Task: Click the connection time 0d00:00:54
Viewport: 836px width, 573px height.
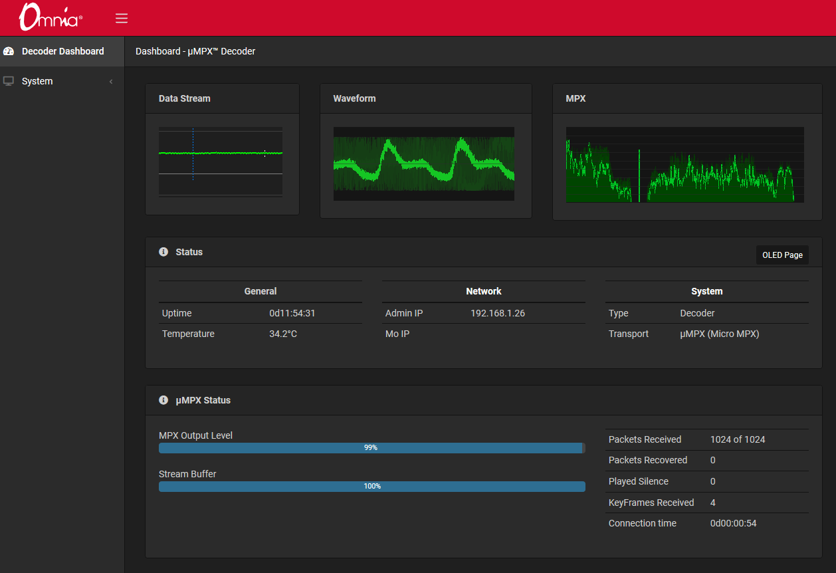Action: click(734, 523)
